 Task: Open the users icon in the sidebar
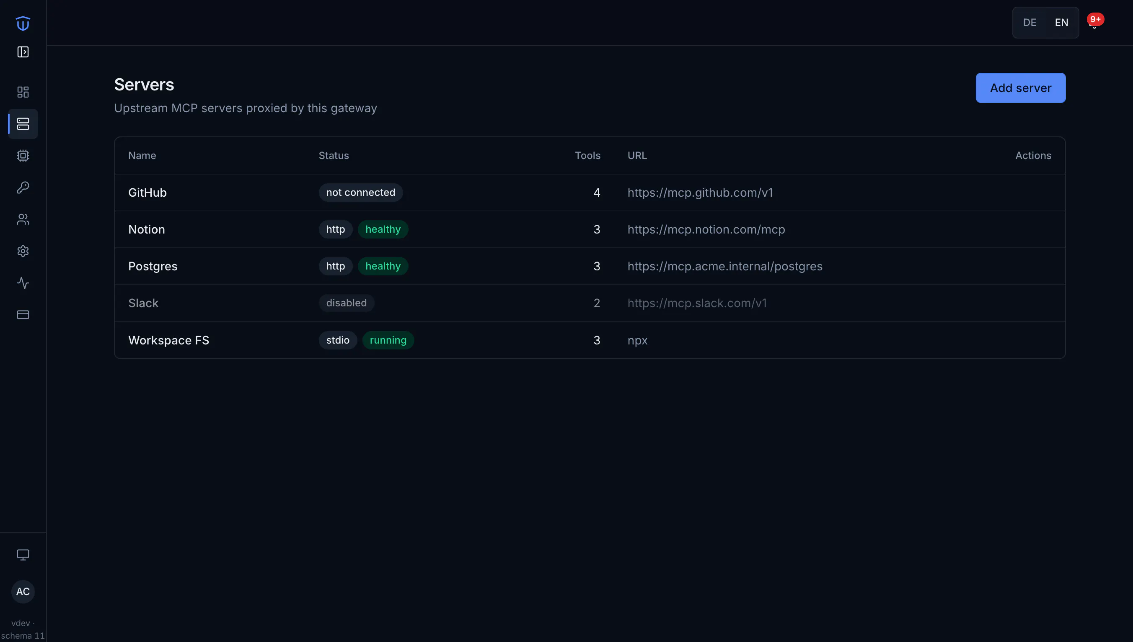(23, 219)
